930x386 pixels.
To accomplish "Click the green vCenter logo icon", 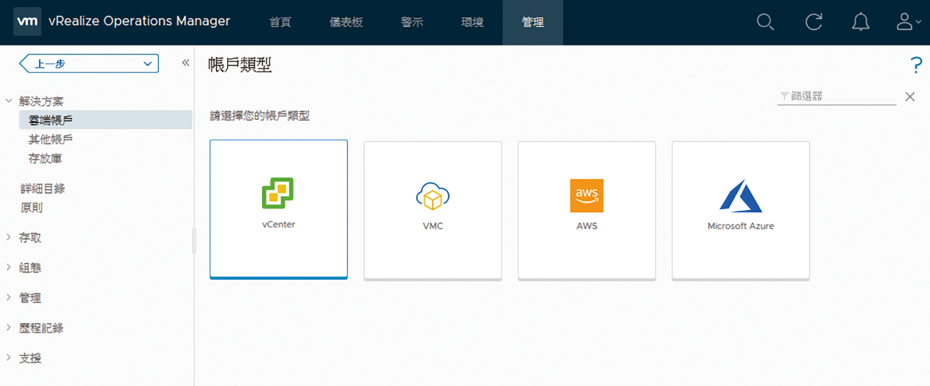I will coord(278,193).
